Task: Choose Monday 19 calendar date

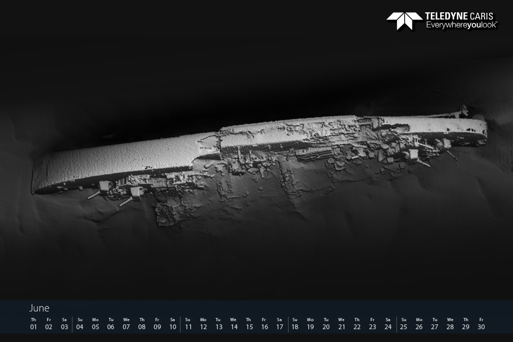Action: point(310,323)
